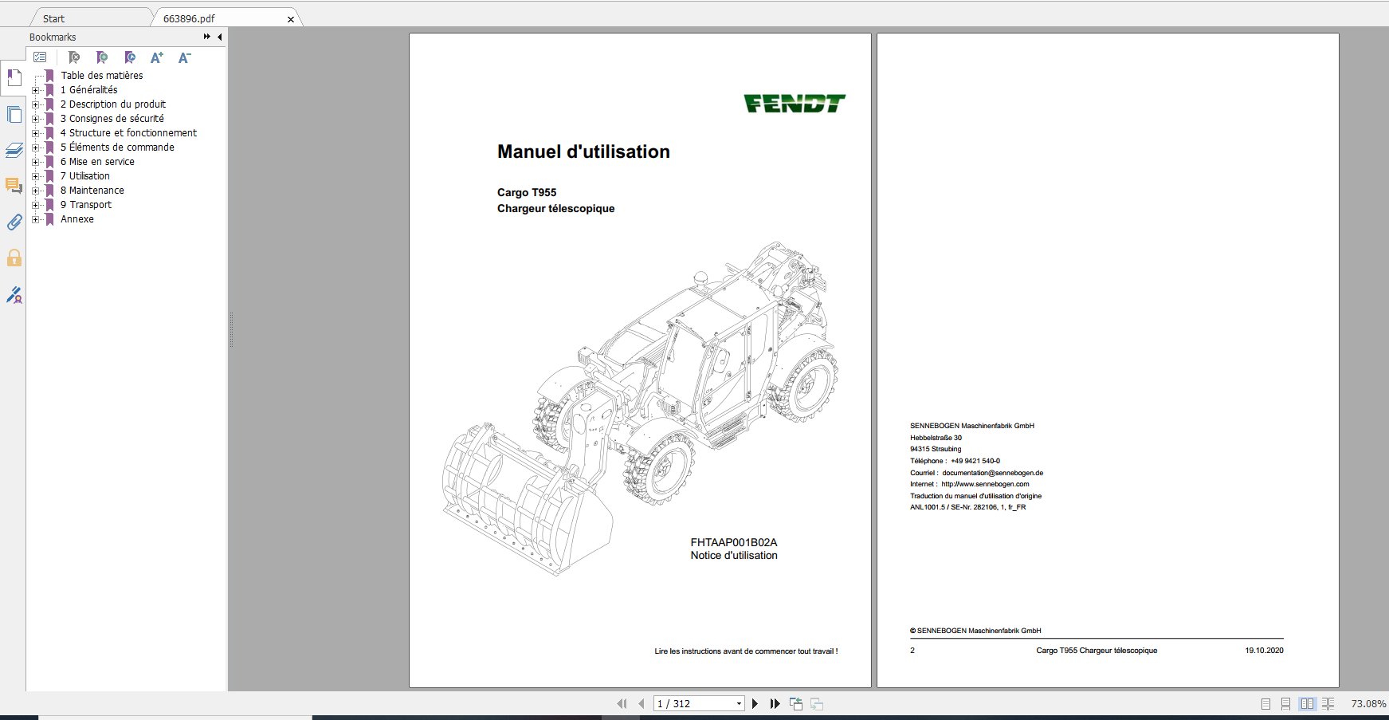Jump to the last page

(x=775, y=703)
